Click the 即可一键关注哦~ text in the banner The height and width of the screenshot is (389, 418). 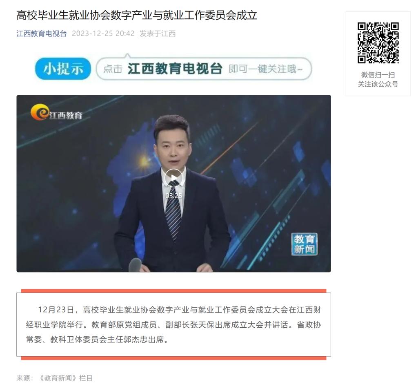tap(266, 69)
